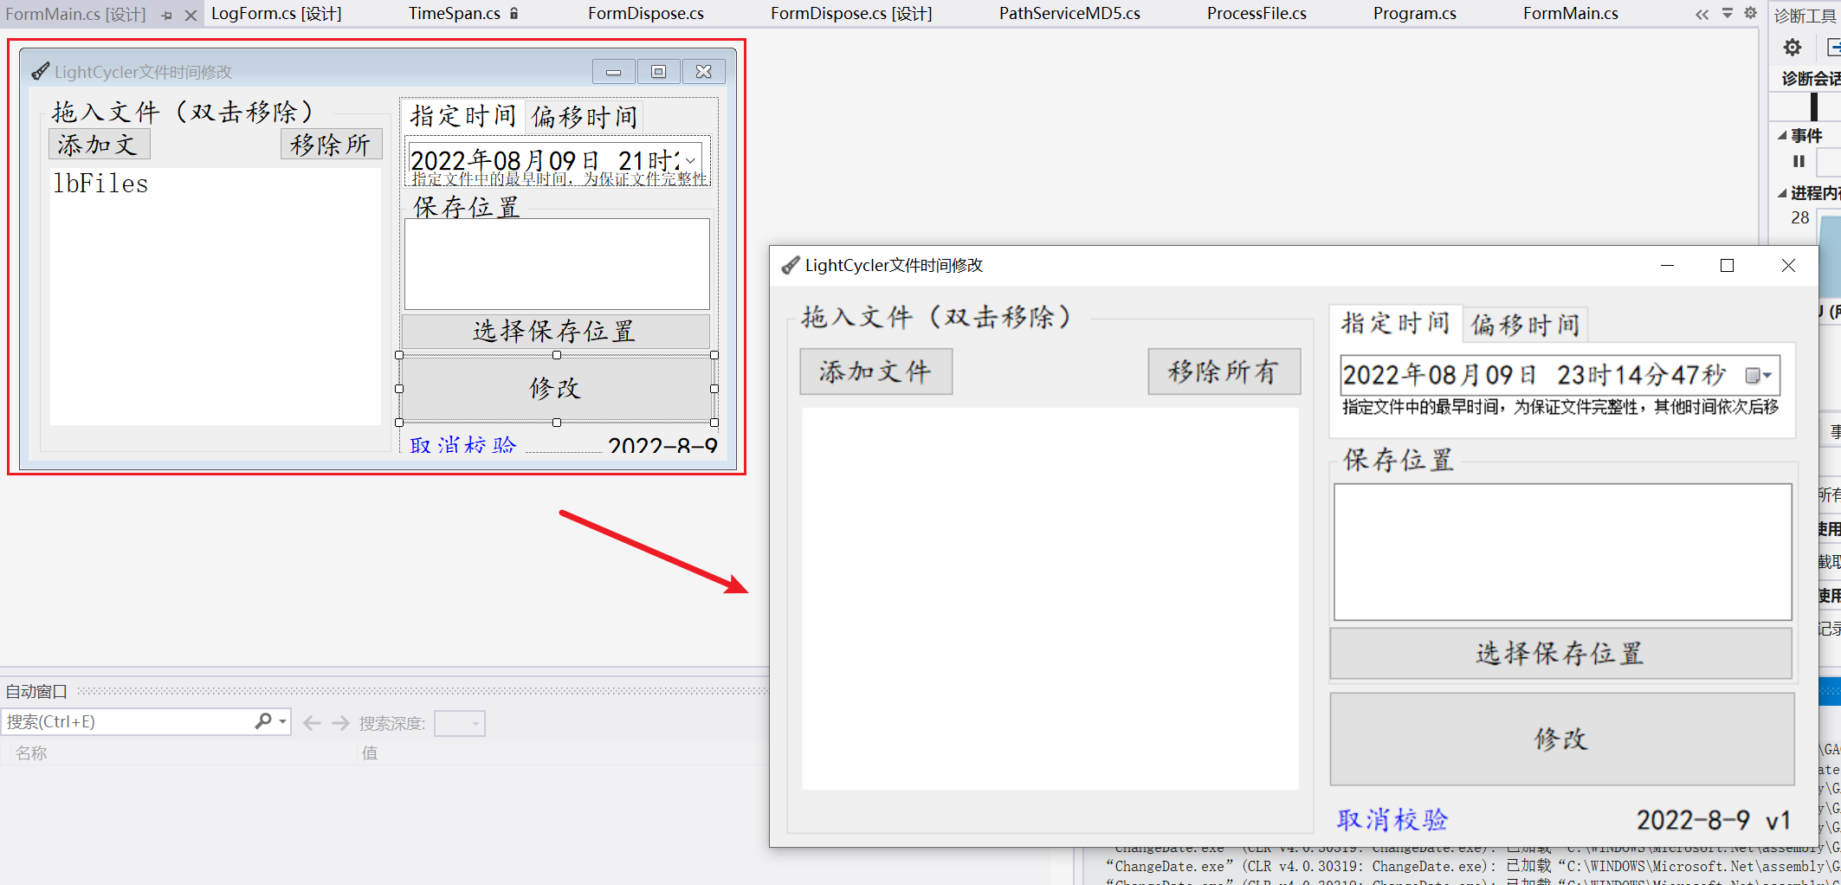Click the forward arrow in the Autos window
Image resolution: width=1841 pixels, height=885 pixels.
(341, 723)
